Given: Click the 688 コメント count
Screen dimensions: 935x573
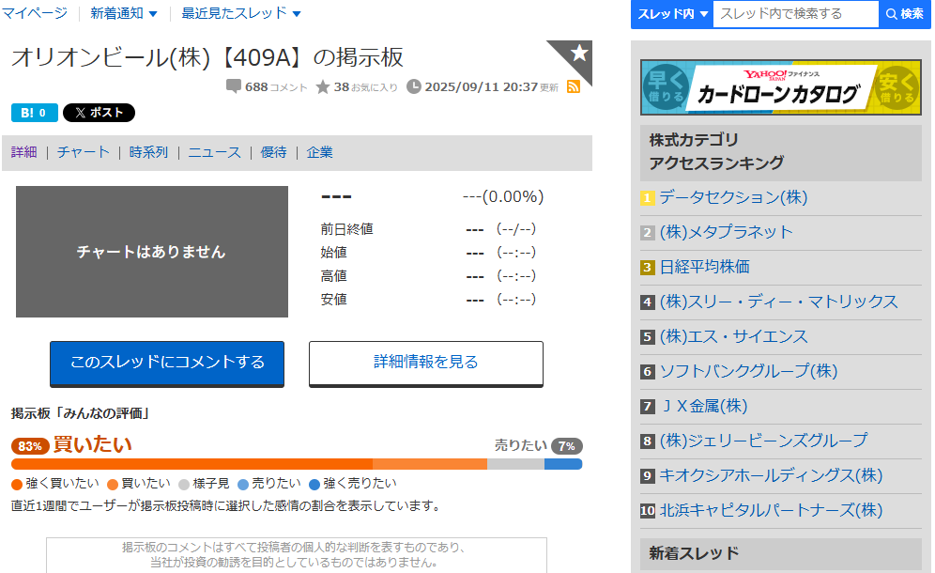Looking at the screenshot, I should [x=276, y=87].
